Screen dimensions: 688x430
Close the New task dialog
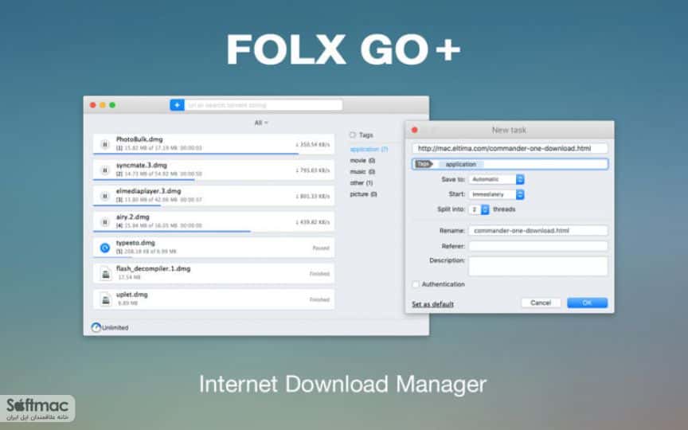(415, 130)
